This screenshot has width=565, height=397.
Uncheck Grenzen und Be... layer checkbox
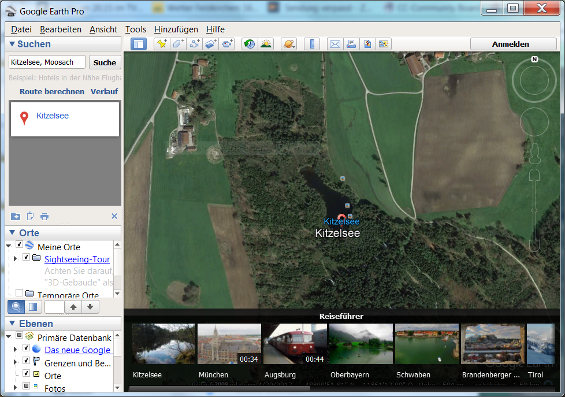27,360
